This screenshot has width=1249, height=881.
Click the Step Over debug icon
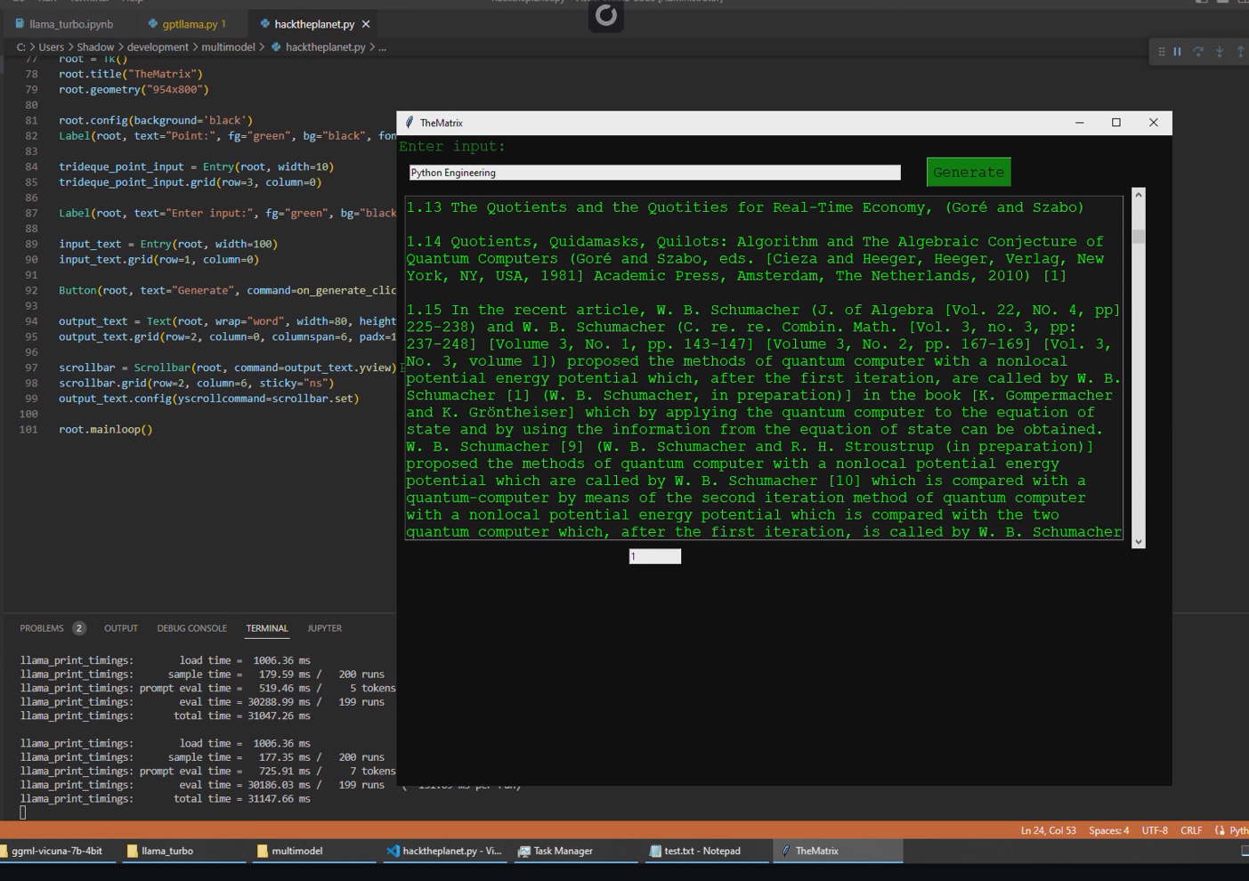tap(1198, 52)
